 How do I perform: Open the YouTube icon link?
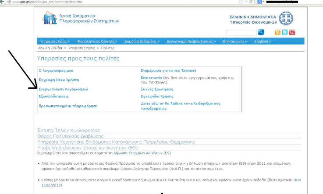[x=292, y=32]
